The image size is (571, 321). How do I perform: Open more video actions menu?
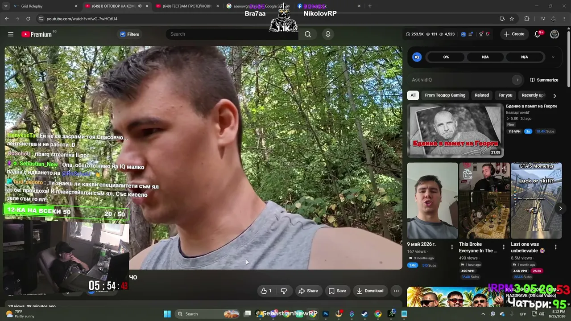396,291
